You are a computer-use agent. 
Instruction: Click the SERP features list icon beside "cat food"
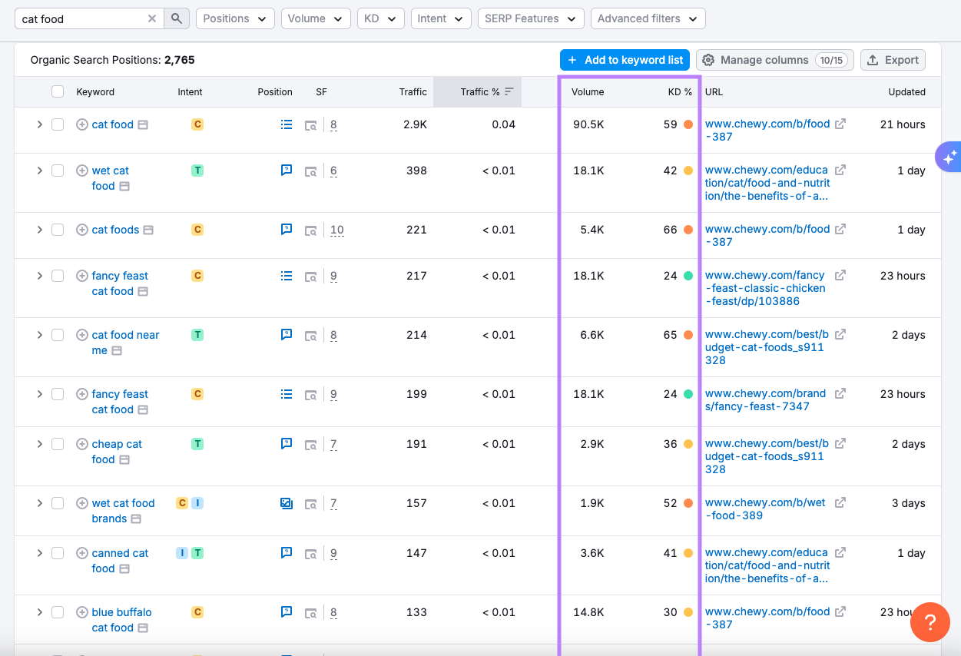pyautogui.click(x=286, y=124)
